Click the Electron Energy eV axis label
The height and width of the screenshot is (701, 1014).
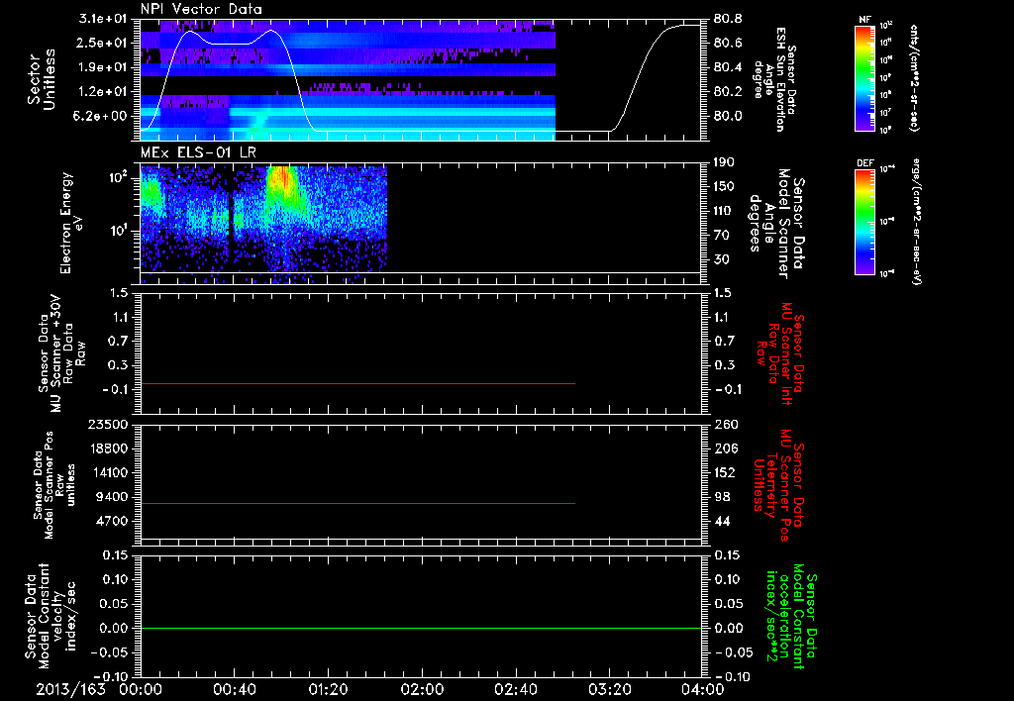point(72,223)
